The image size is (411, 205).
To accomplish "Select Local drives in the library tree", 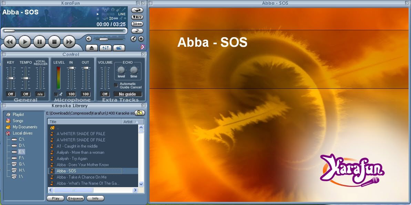I will (x=22, y=133).
